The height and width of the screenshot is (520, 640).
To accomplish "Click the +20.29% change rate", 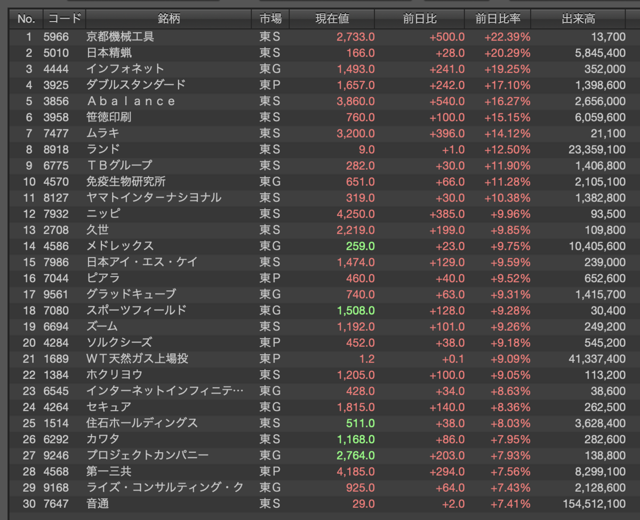I will tap(507, 53).
